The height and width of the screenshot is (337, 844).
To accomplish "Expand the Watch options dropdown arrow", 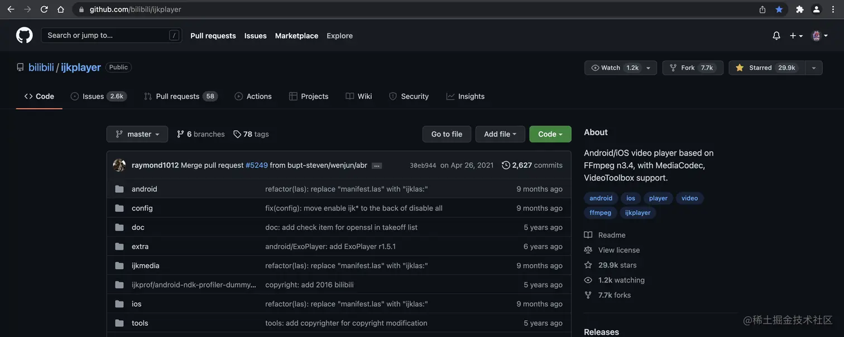I will click(649, 68).
